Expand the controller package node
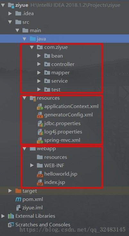 click(39, 64)
